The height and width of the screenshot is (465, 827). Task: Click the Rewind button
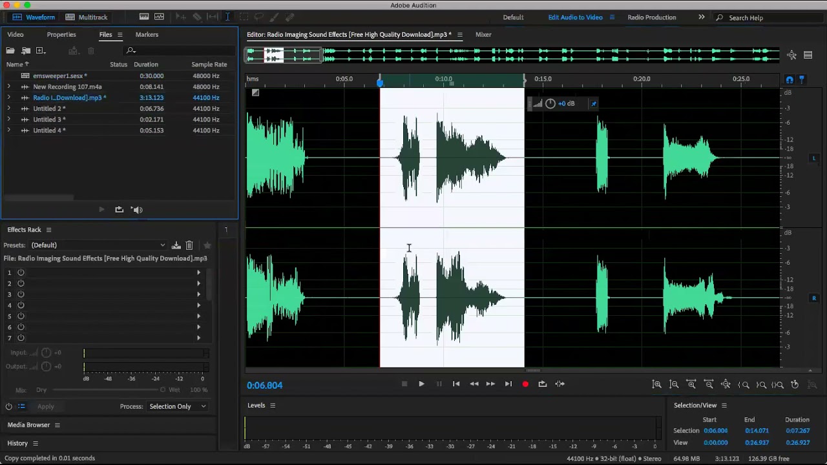click(474, 384)
